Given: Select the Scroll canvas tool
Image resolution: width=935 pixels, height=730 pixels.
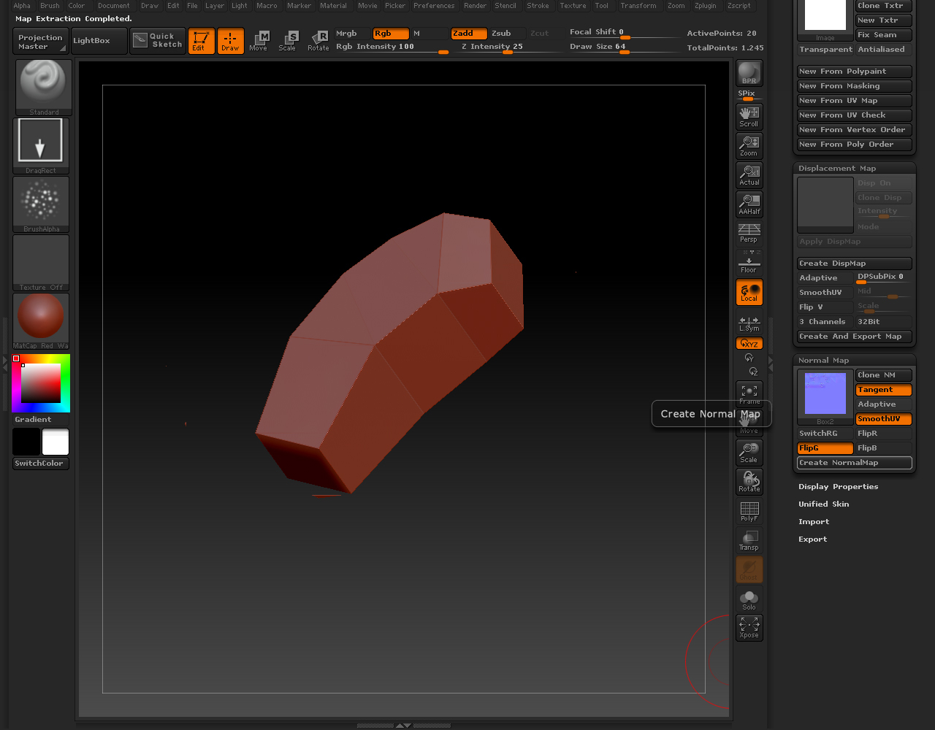Looking at the screenshot, I should coord(749,116).
